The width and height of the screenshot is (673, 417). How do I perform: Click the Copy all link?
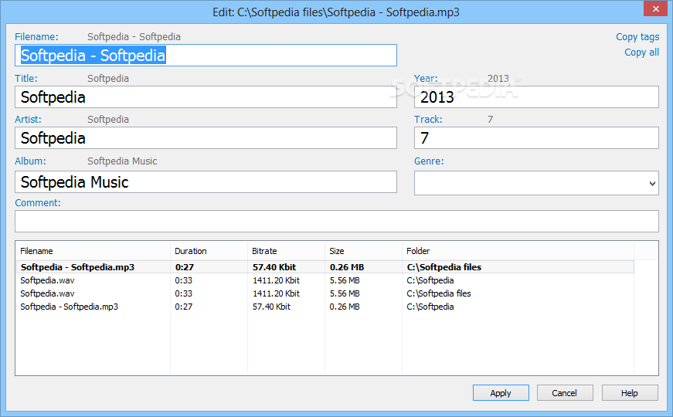(x=641, y=53)
